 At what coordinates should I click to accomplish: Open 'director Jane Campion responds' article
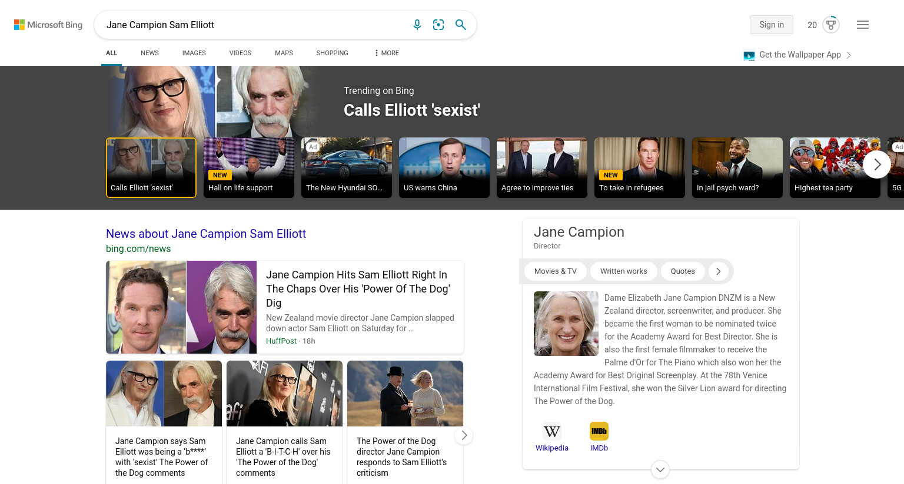click(402, 456)
